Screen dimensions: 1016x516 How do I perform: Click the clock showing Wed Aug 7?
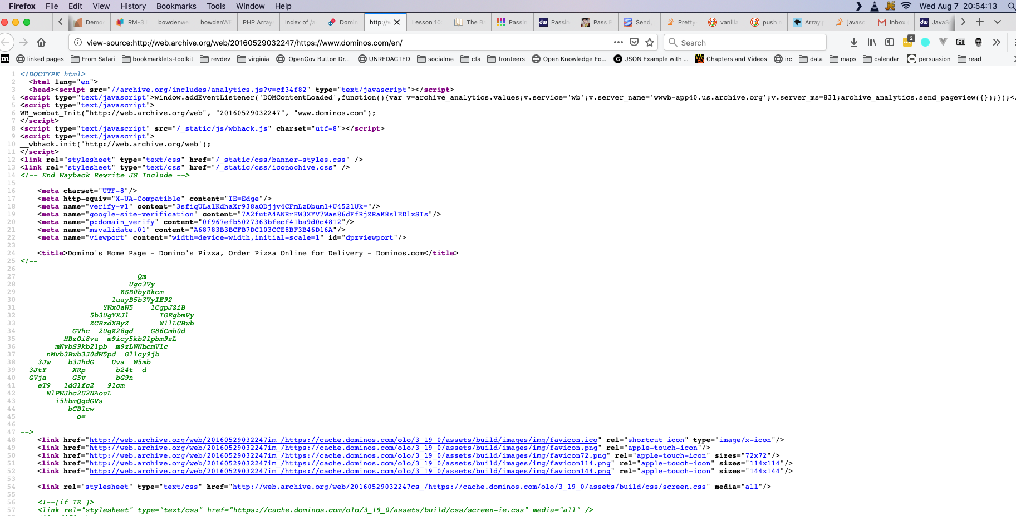(x=958, y=6)
